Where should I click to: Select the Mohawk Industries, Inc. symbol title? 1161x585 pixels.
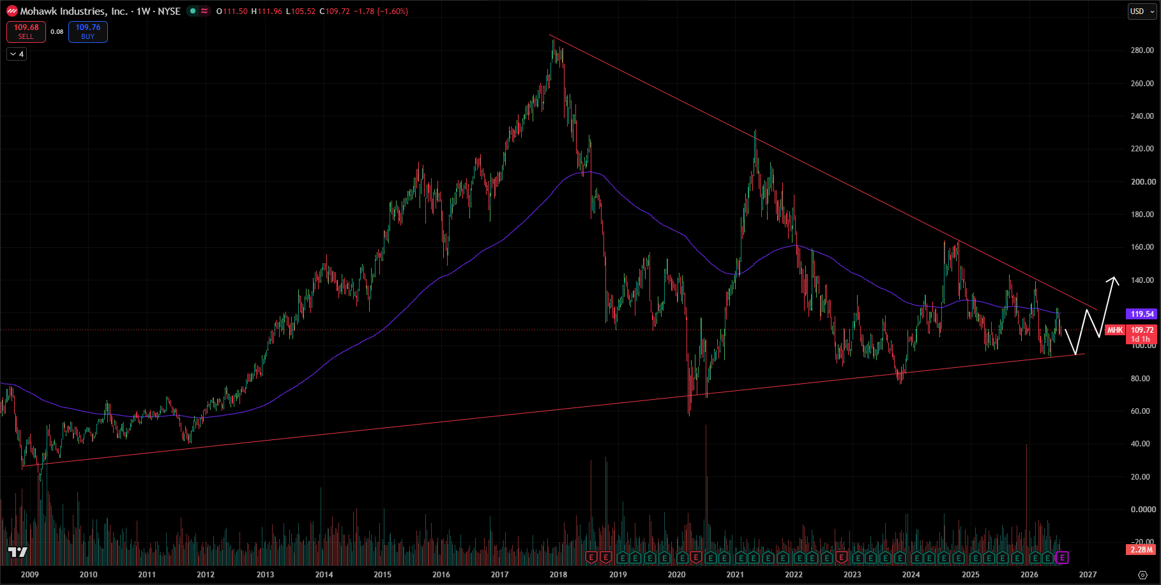[x=73, y=11]
